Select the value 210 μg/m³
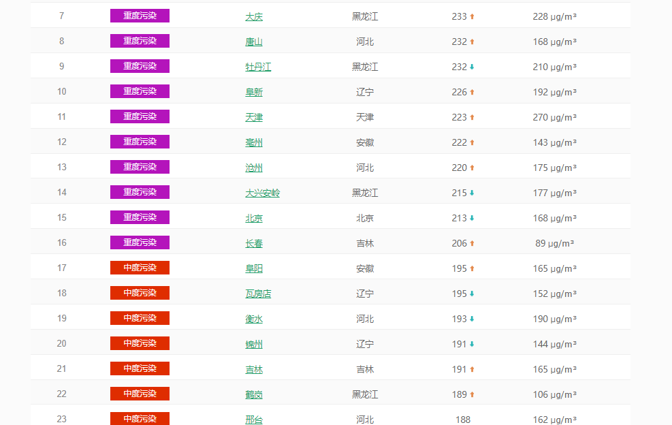This screenshot has height=425, width=672. [555, 67]
